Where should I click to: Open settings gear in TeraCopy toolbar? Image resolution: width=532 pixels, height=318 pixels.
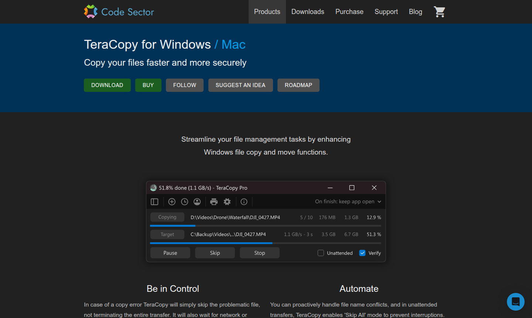pos(227,202)
